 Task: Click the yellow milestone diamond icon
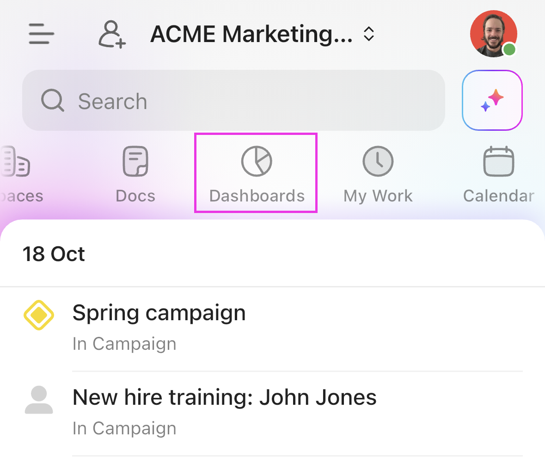(x=39, y=315)
